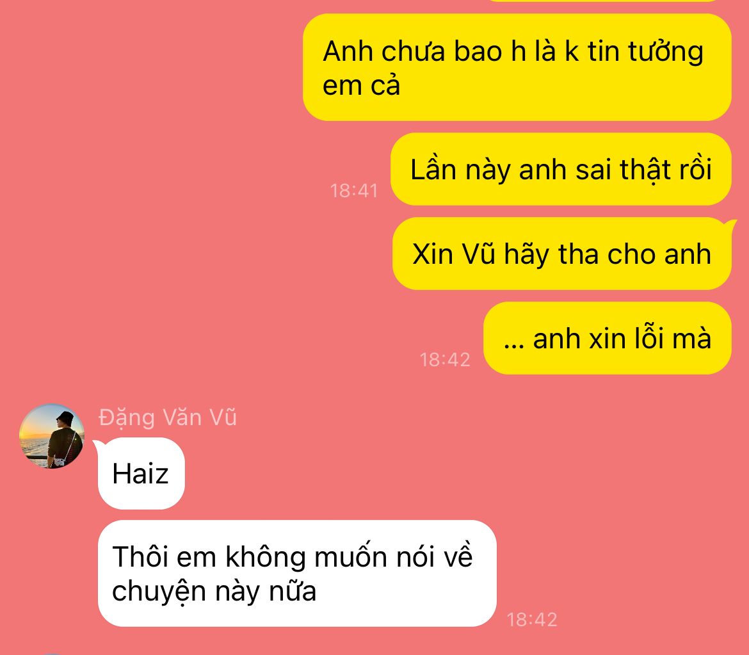Viewport: 749px width, 655px height.
Task: Tap the "Xin Vũ hãy tha cho anh" bubble
Action: (562, 254)
